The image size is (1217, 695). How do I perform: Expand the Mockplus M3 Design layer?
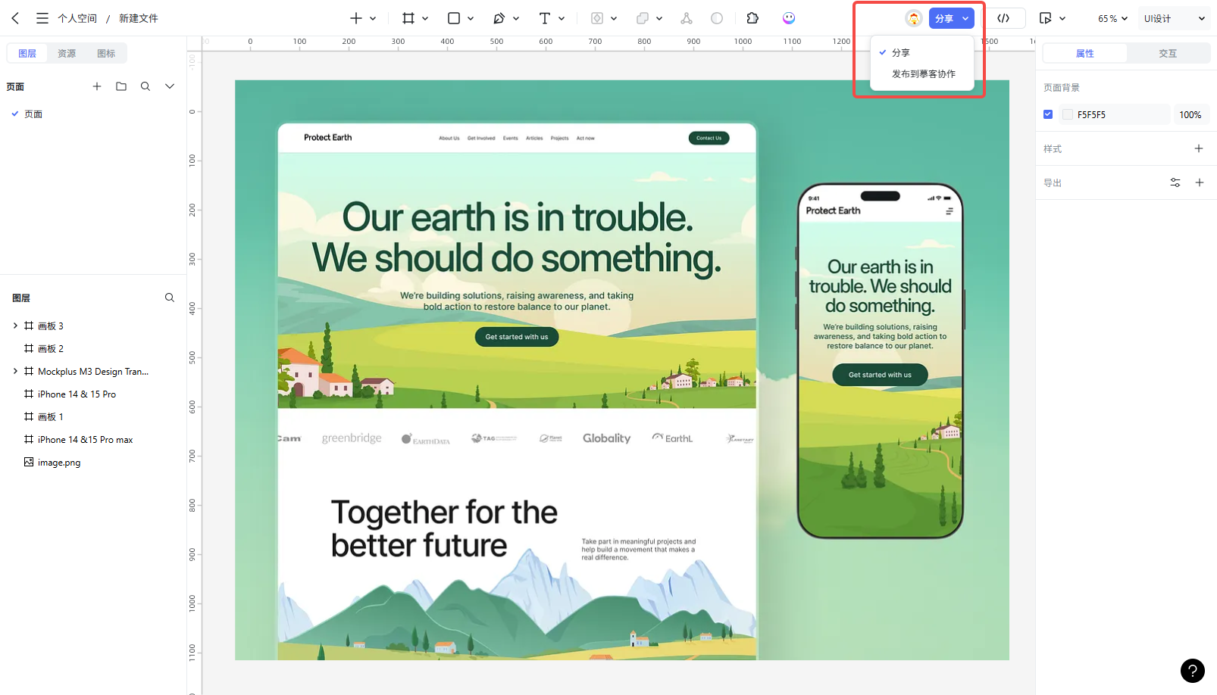click(15, 371)
